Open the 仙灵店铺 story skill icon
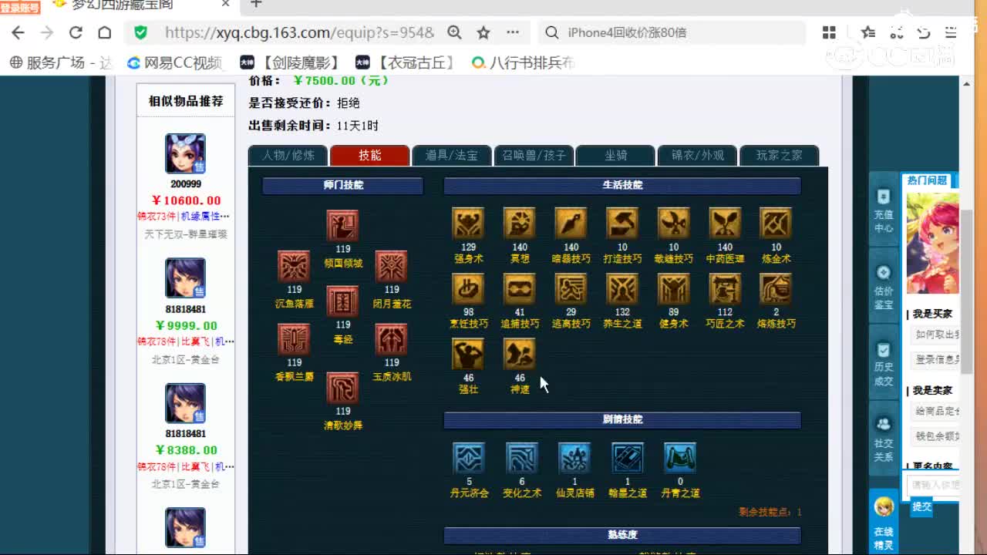 pyautogui.click(x=574, y=458)
